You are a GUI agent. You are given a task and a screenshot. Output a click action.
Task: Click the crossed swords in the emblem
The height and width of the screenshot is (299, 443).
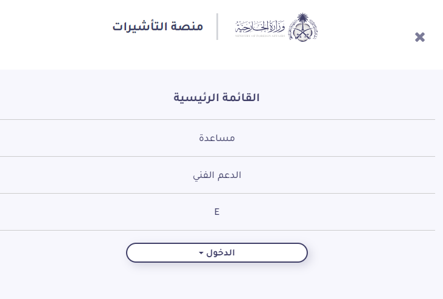(302, 34)
